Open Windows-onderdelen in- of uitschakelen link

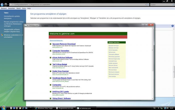click(x=13, y=36)
